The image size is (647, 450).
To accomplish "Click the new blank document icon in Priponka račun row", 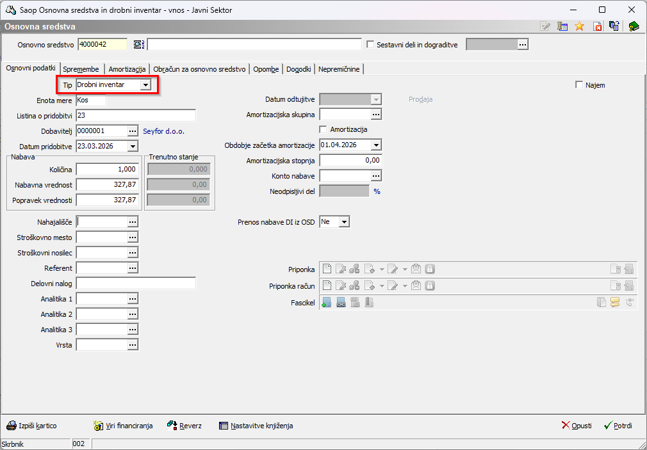I will (x=327, y=286).
